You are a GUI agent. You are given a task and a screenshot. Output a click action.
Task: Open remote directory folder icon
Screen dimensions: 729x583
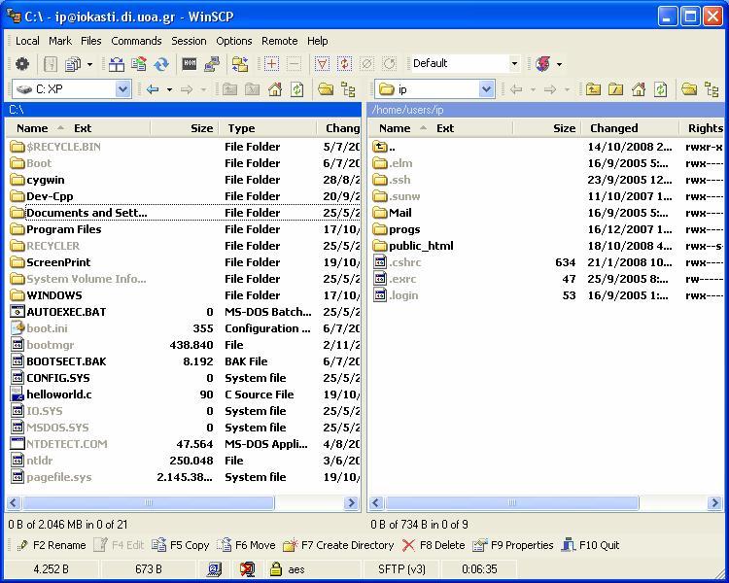coord(689,88)
